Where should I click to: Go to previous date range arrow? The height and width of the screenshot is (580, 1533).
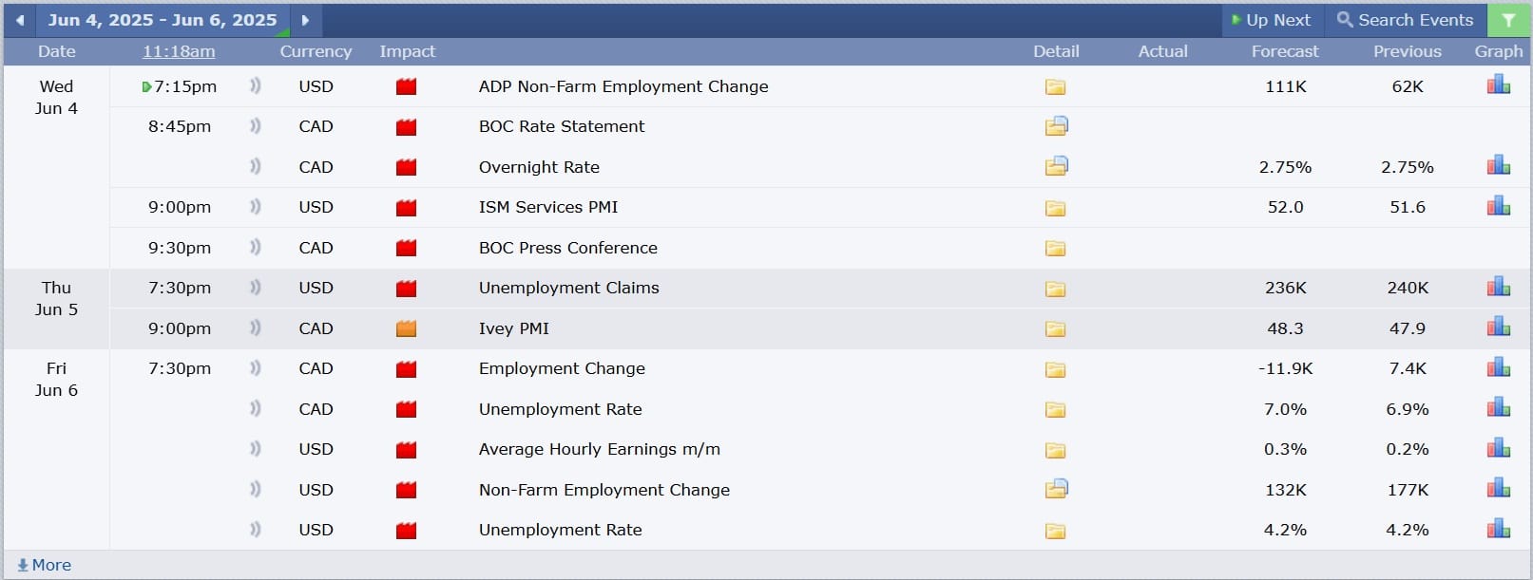(20, 20)
